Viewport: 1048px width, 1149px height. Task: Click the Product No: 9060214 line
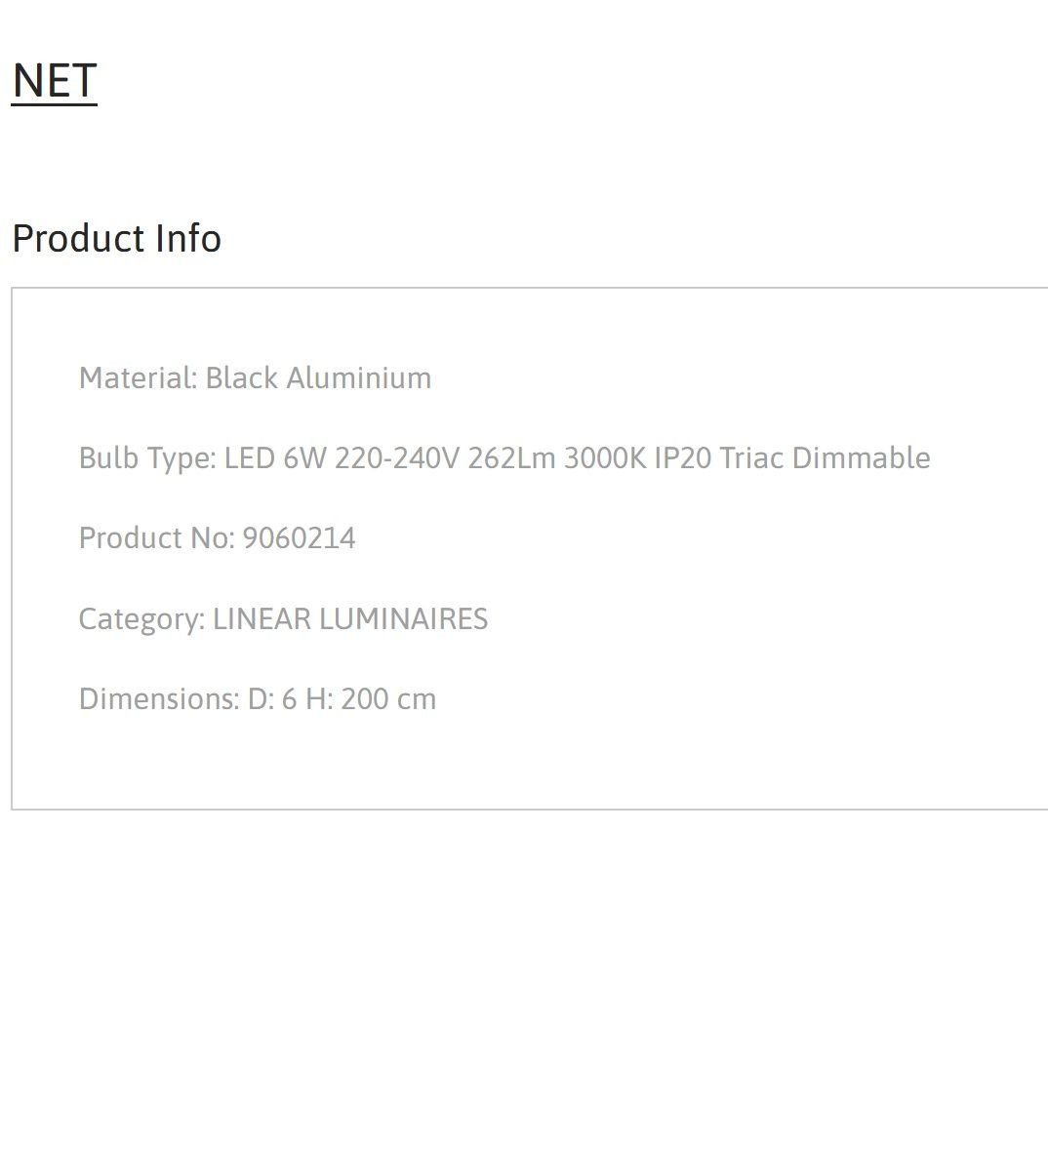(217, 537)
